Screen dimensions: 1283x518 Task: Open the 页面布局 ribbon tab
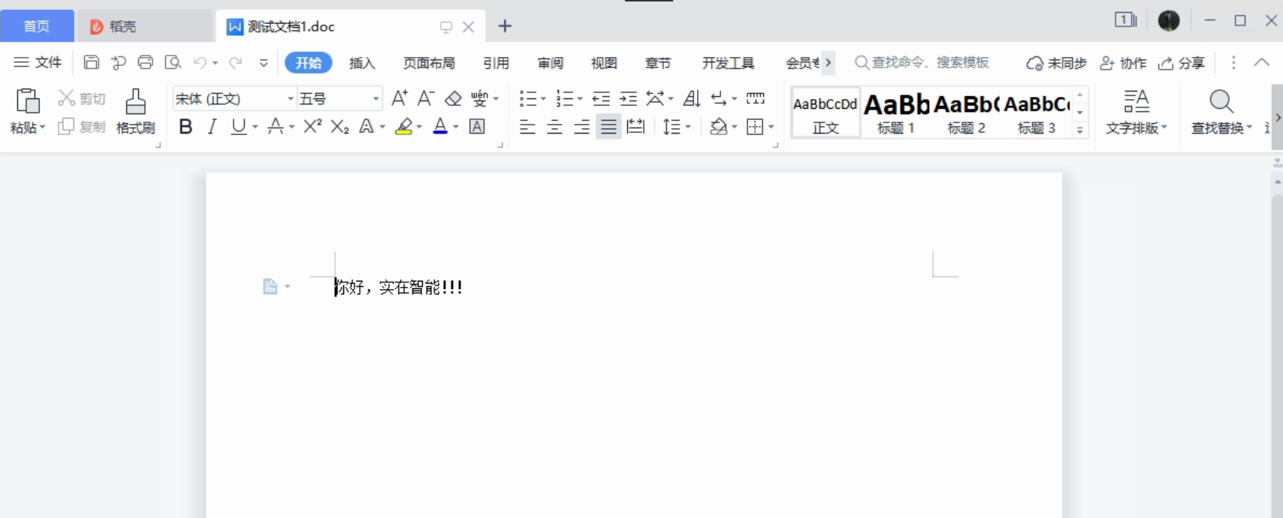(x=428, y=63)
